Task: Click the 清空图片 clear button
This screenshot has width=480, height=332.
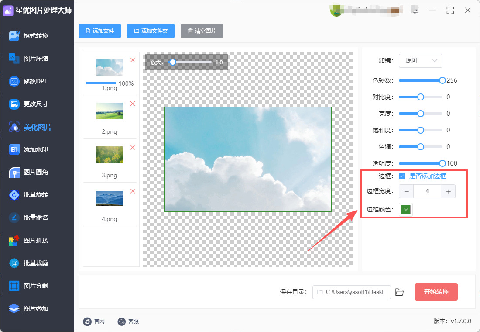Action: (202, 31)
